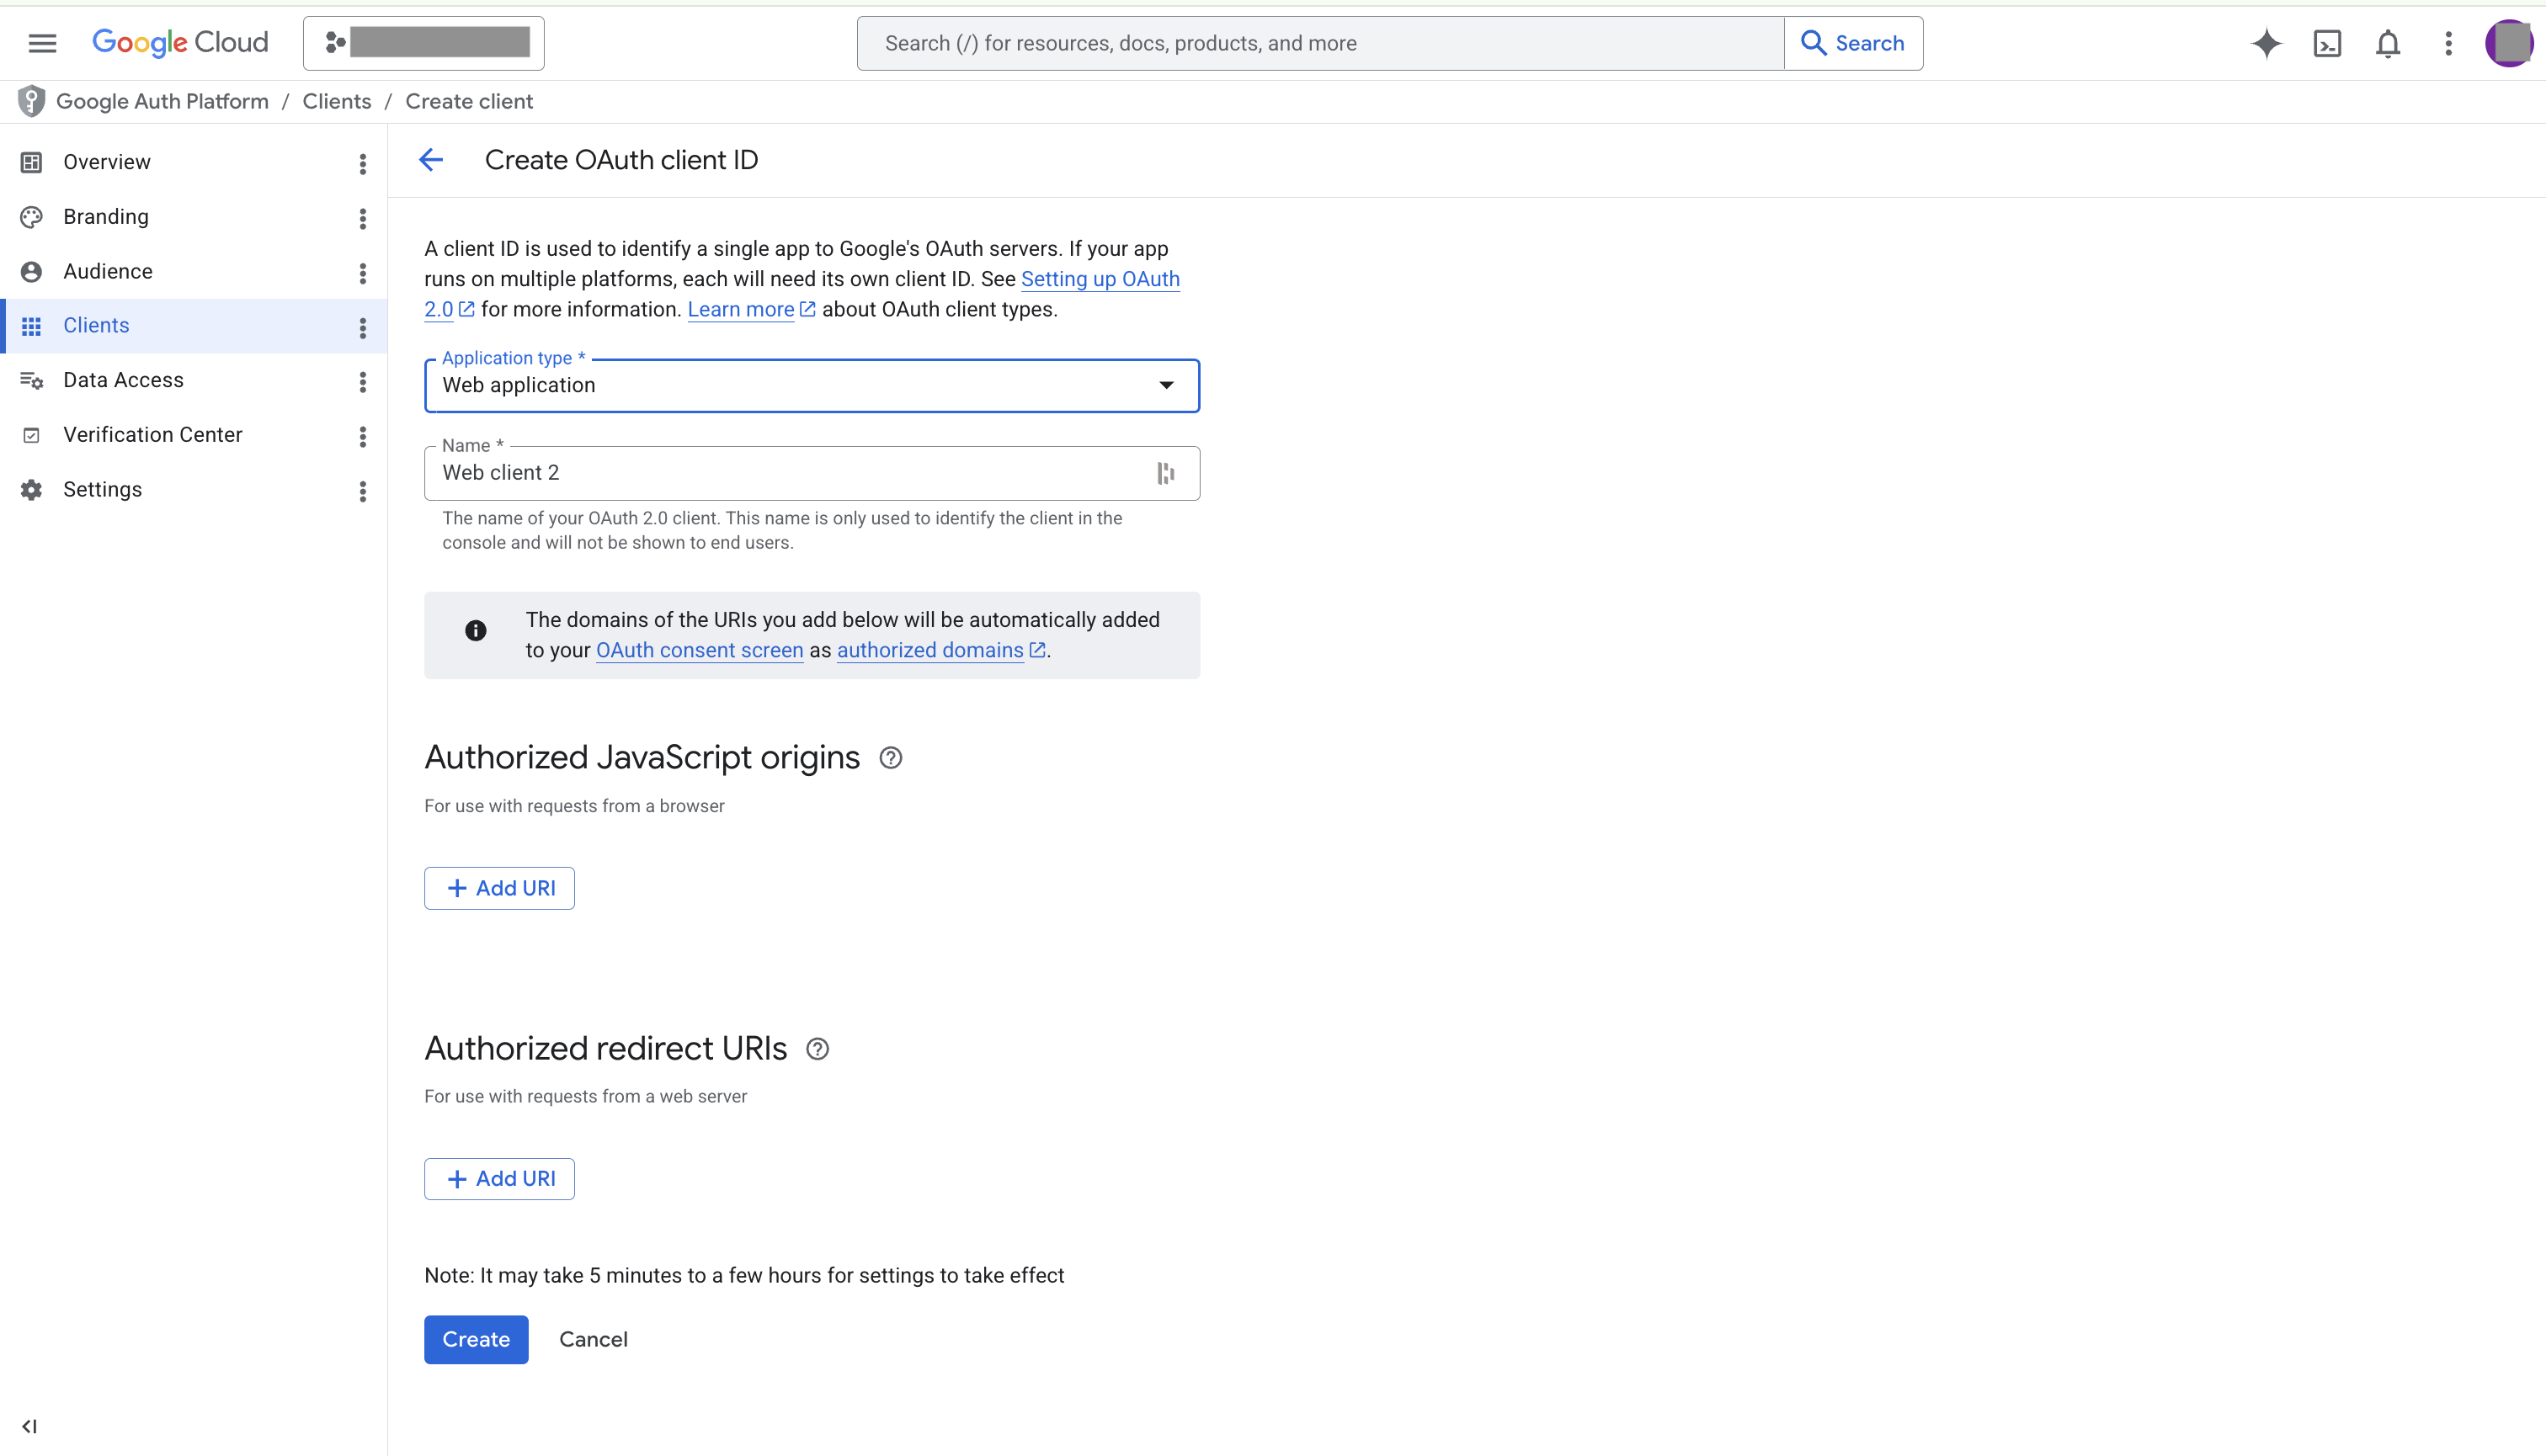The height and width of the screenshot is (1456, 2546).
Task: Click the Audience person icon
Action: coord(31,271)
